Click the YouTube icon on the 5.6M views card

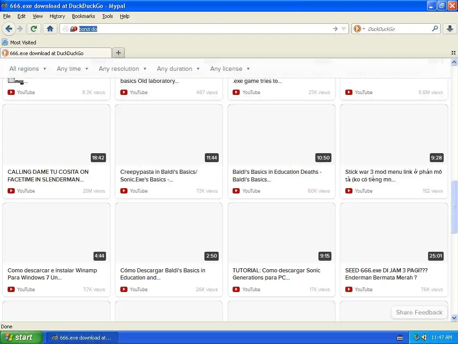349,92
